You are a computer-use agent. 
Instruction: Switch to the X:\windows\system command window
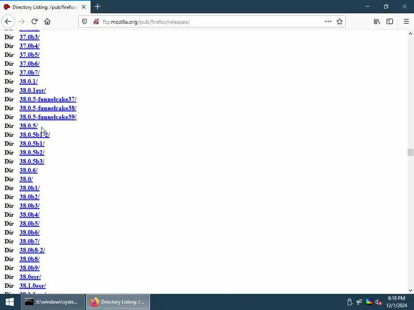point(53,302)
